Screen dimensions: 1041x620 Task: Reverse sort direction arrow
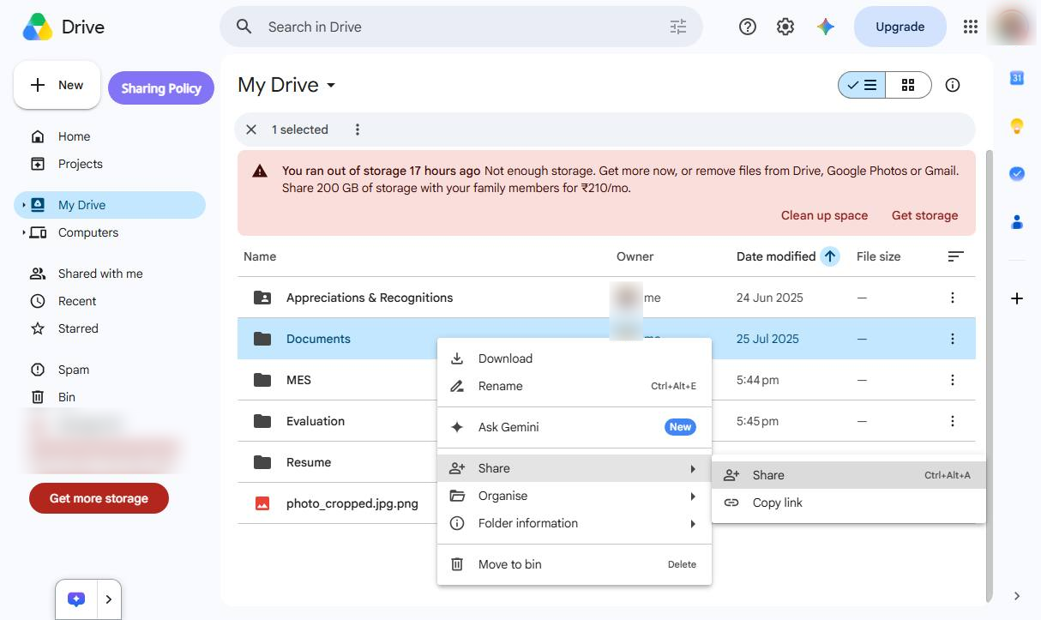[829, 256]
